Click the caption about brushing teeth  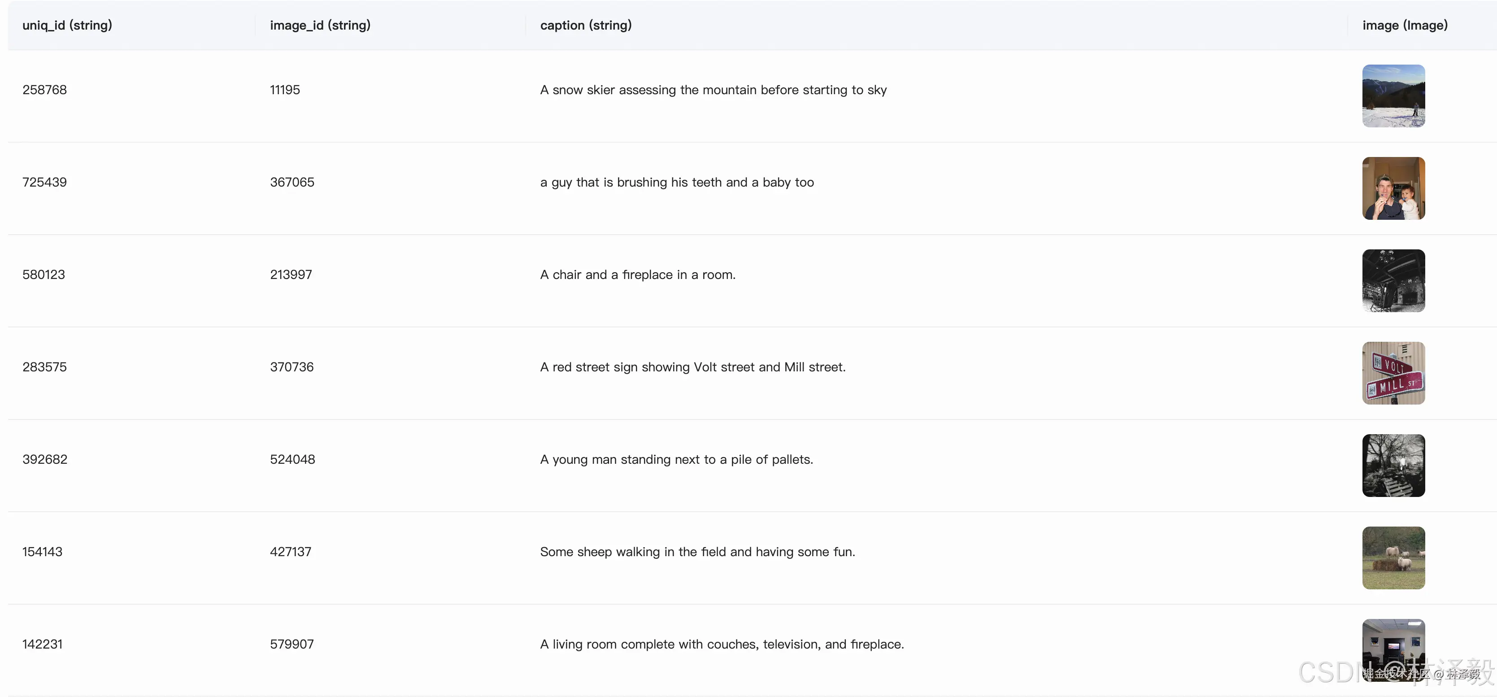tap(677, 182)
